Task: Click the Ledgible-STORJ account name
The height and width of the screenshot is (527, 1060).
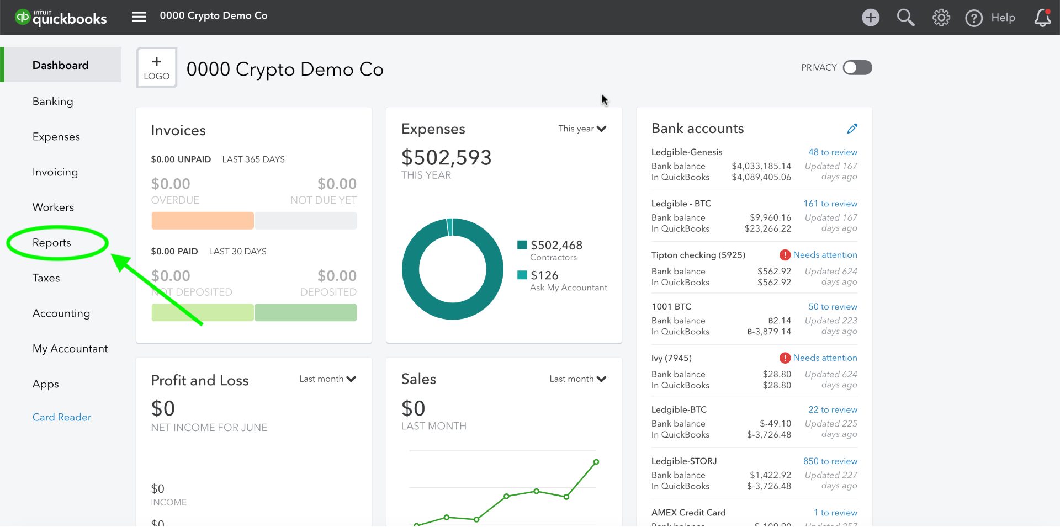Action: 684,461
